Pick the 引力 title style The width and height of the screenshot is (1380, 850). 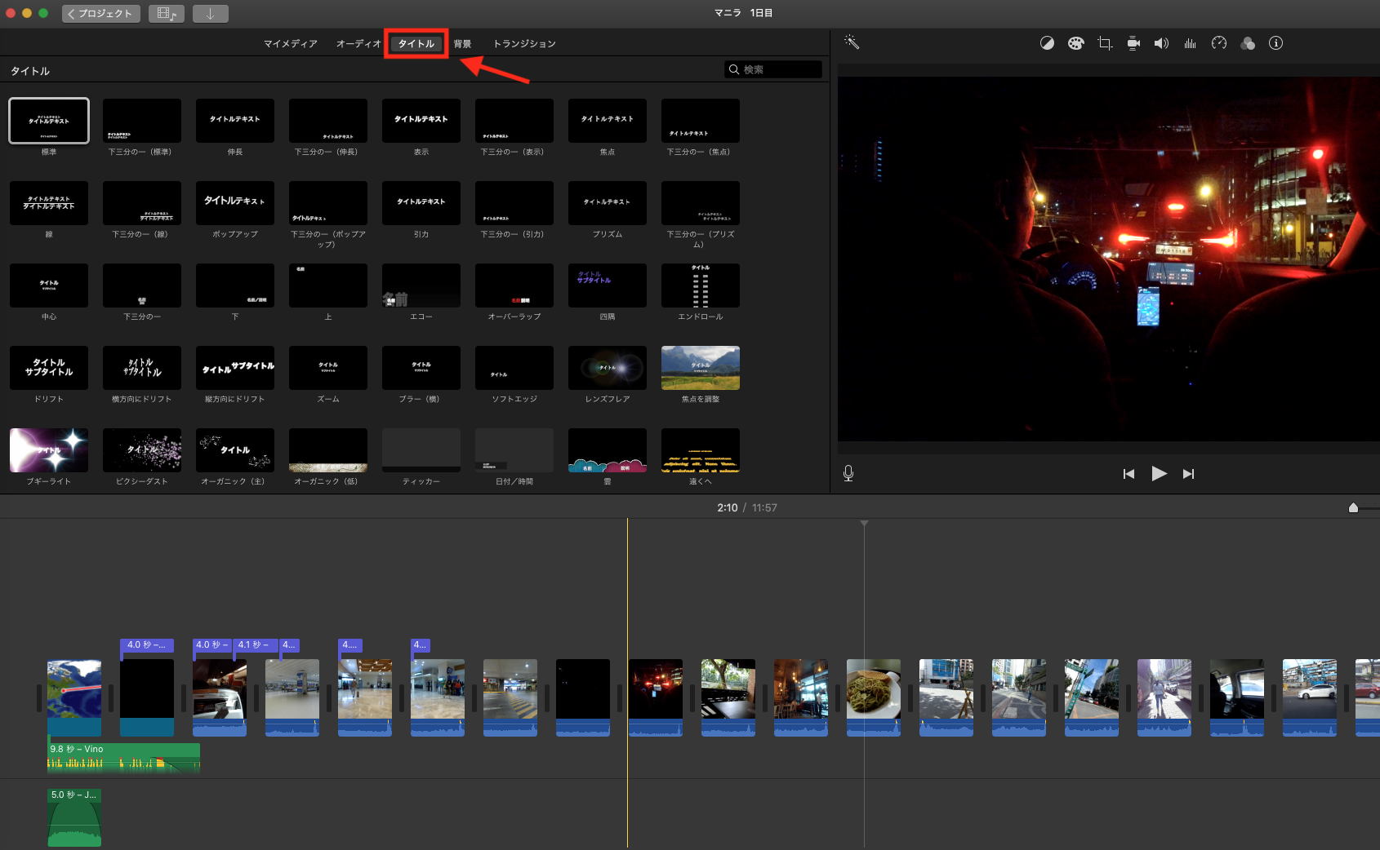[421, 203]
